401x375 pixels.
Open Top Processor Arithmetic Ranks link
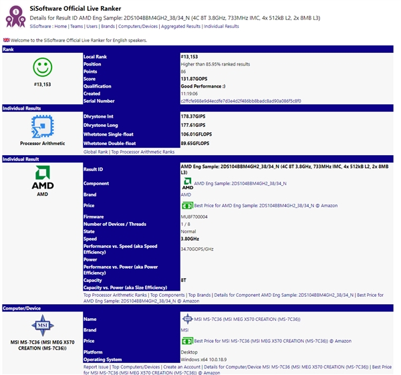(143, 152)
